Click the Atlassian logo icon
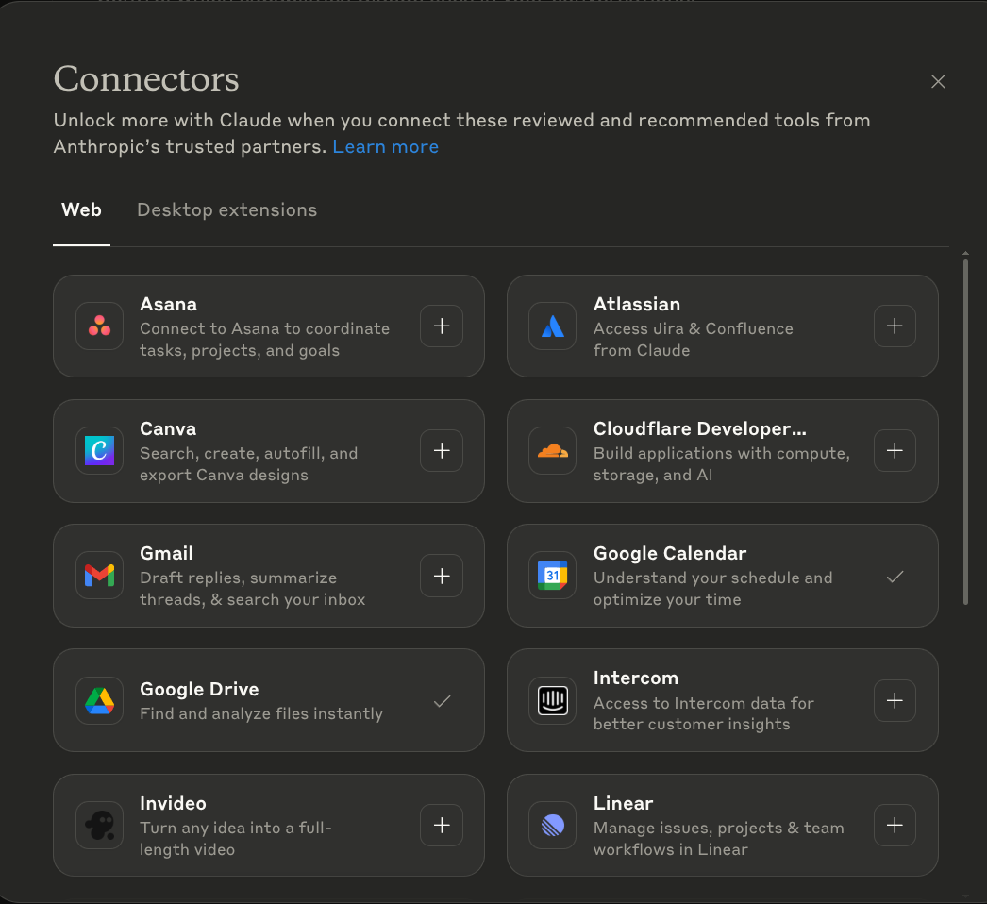This screenshot has height=904, width=987. pyautogui.click(x=552, y=326)
